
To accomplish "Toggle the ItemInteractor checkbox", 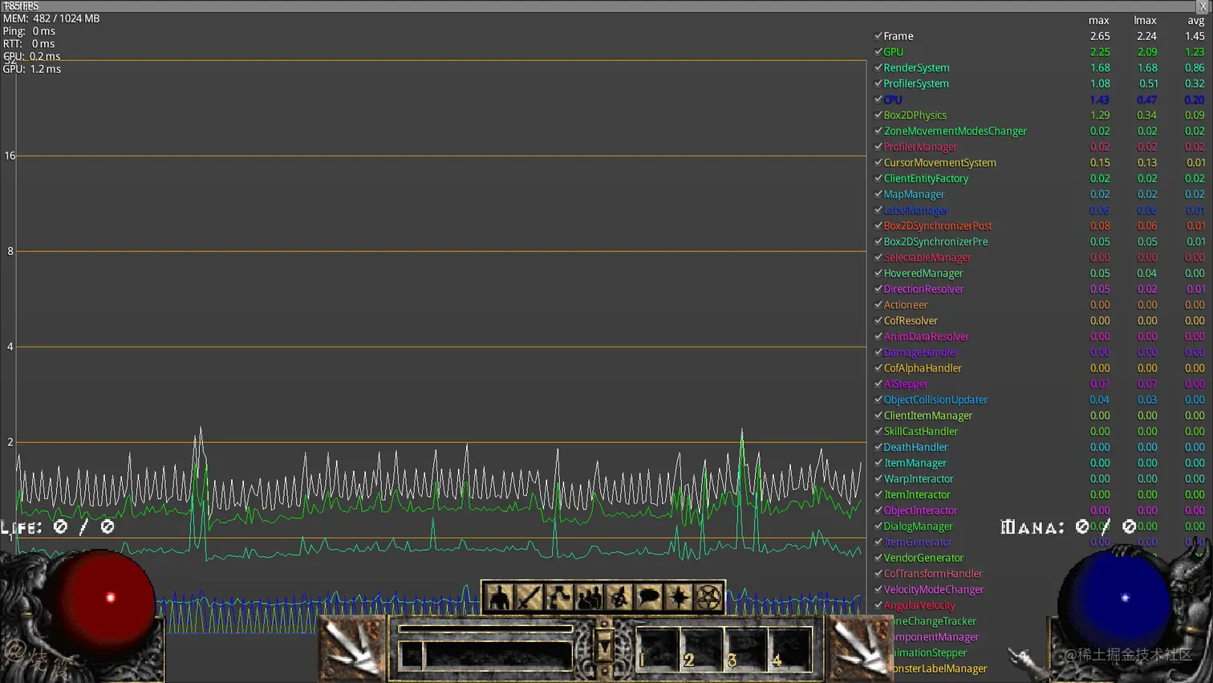I will [878, 494].
